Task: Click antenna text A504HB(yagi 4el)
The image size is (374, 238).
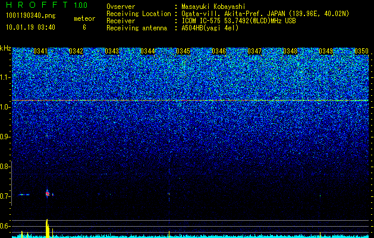Action: click(210, 28)
